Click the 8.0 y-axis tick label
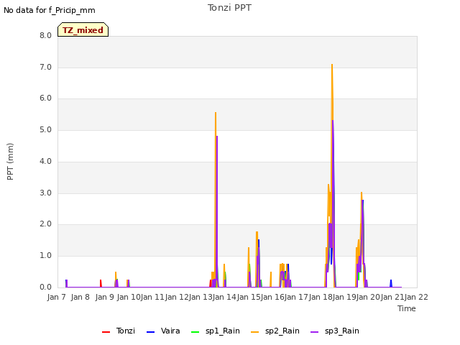Image resolution: width=460 pixels, height=345 pixels. (45, 35)
